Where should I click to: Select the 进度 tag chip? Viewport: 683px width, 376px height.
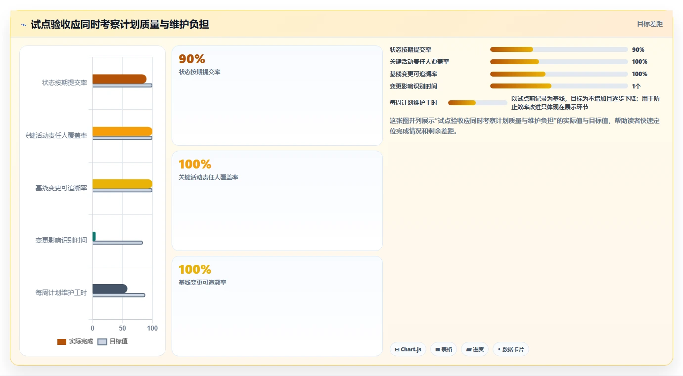475,349
